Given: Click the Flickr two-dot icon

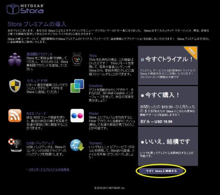Looking at the screenshot, I should coord(77,115).
